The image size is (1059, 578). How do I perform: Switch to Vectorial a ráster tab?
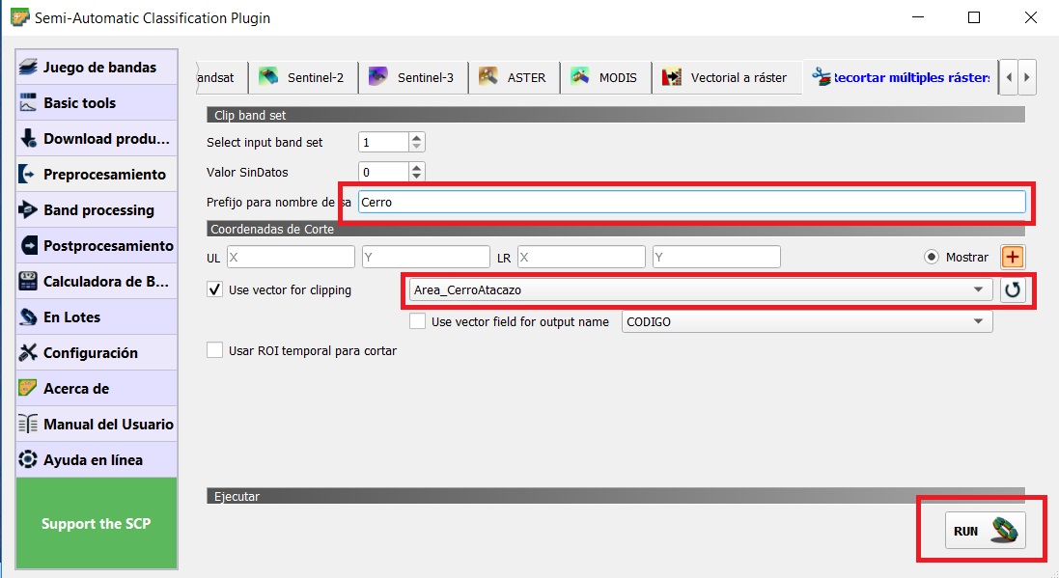click(727, 77)
